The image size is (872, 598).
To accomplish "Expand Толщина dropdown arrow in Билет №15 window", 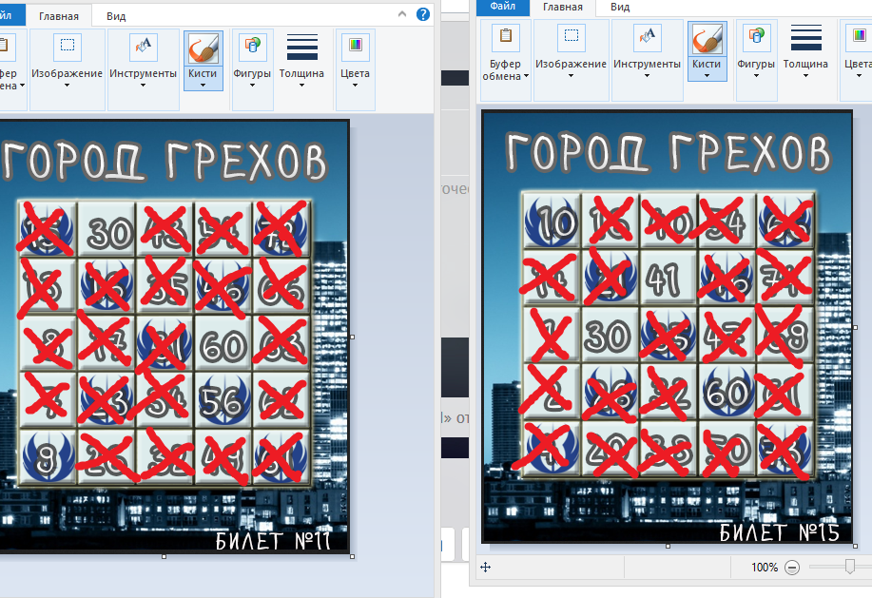I will (805, 77).
